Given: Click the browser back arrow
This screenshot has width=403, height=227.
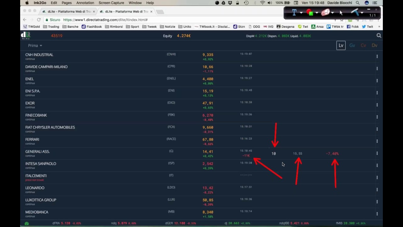Looking at the screenshot, I should 25,20.
